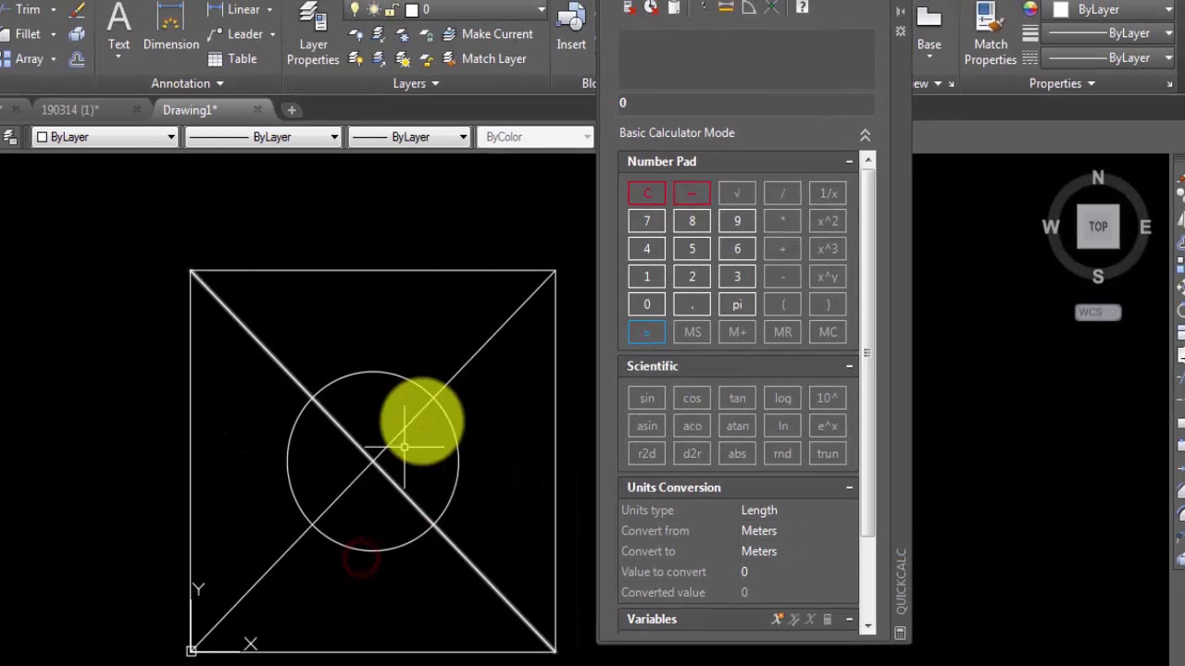The width and height of the screenshot is (1185, 666).
Task: Click QuickCalc Distance Between Two Points icon
Action: 726,7
